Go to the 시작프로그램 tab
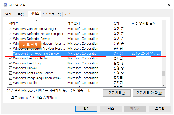This screenshot has height=115, width=174. point(52,14)
